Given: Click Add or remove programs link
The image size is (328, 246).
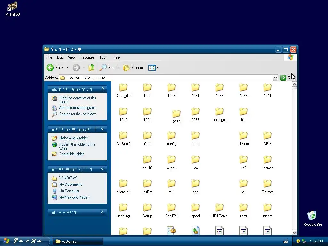Looking at the screenshot, I should (x=78, y=108).
